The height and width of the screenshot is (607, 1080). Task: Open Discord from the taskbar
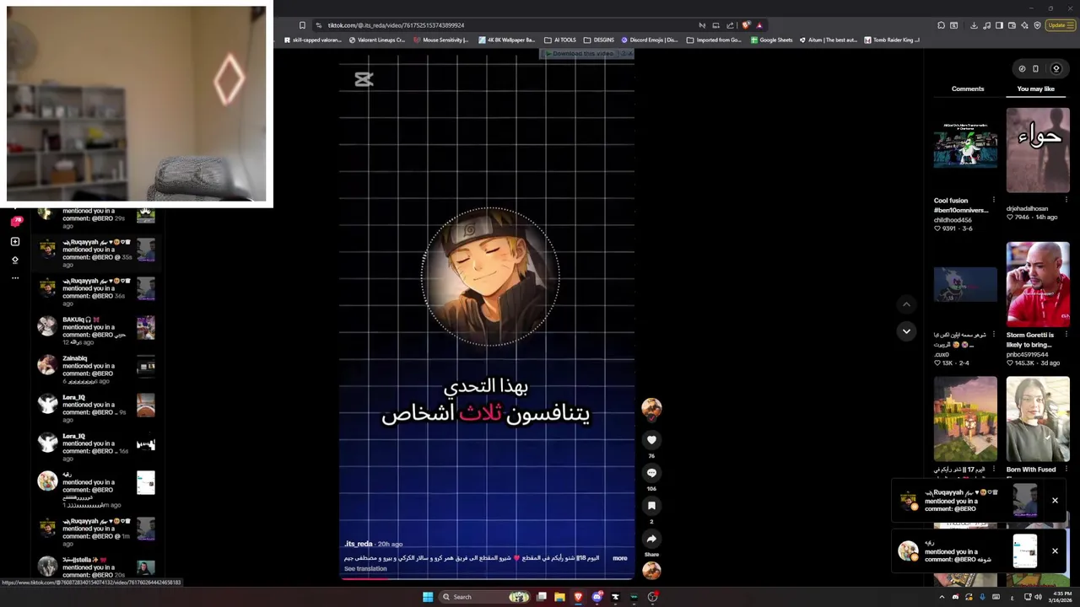[597, 597]
